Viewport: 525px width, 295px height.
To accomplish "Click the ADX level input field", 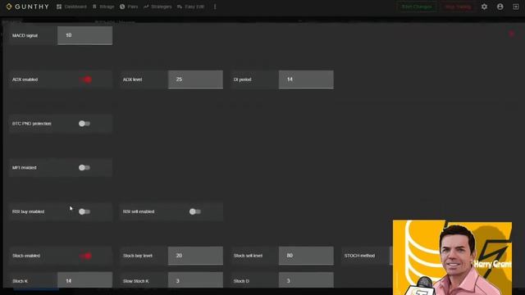I will 195,79.
